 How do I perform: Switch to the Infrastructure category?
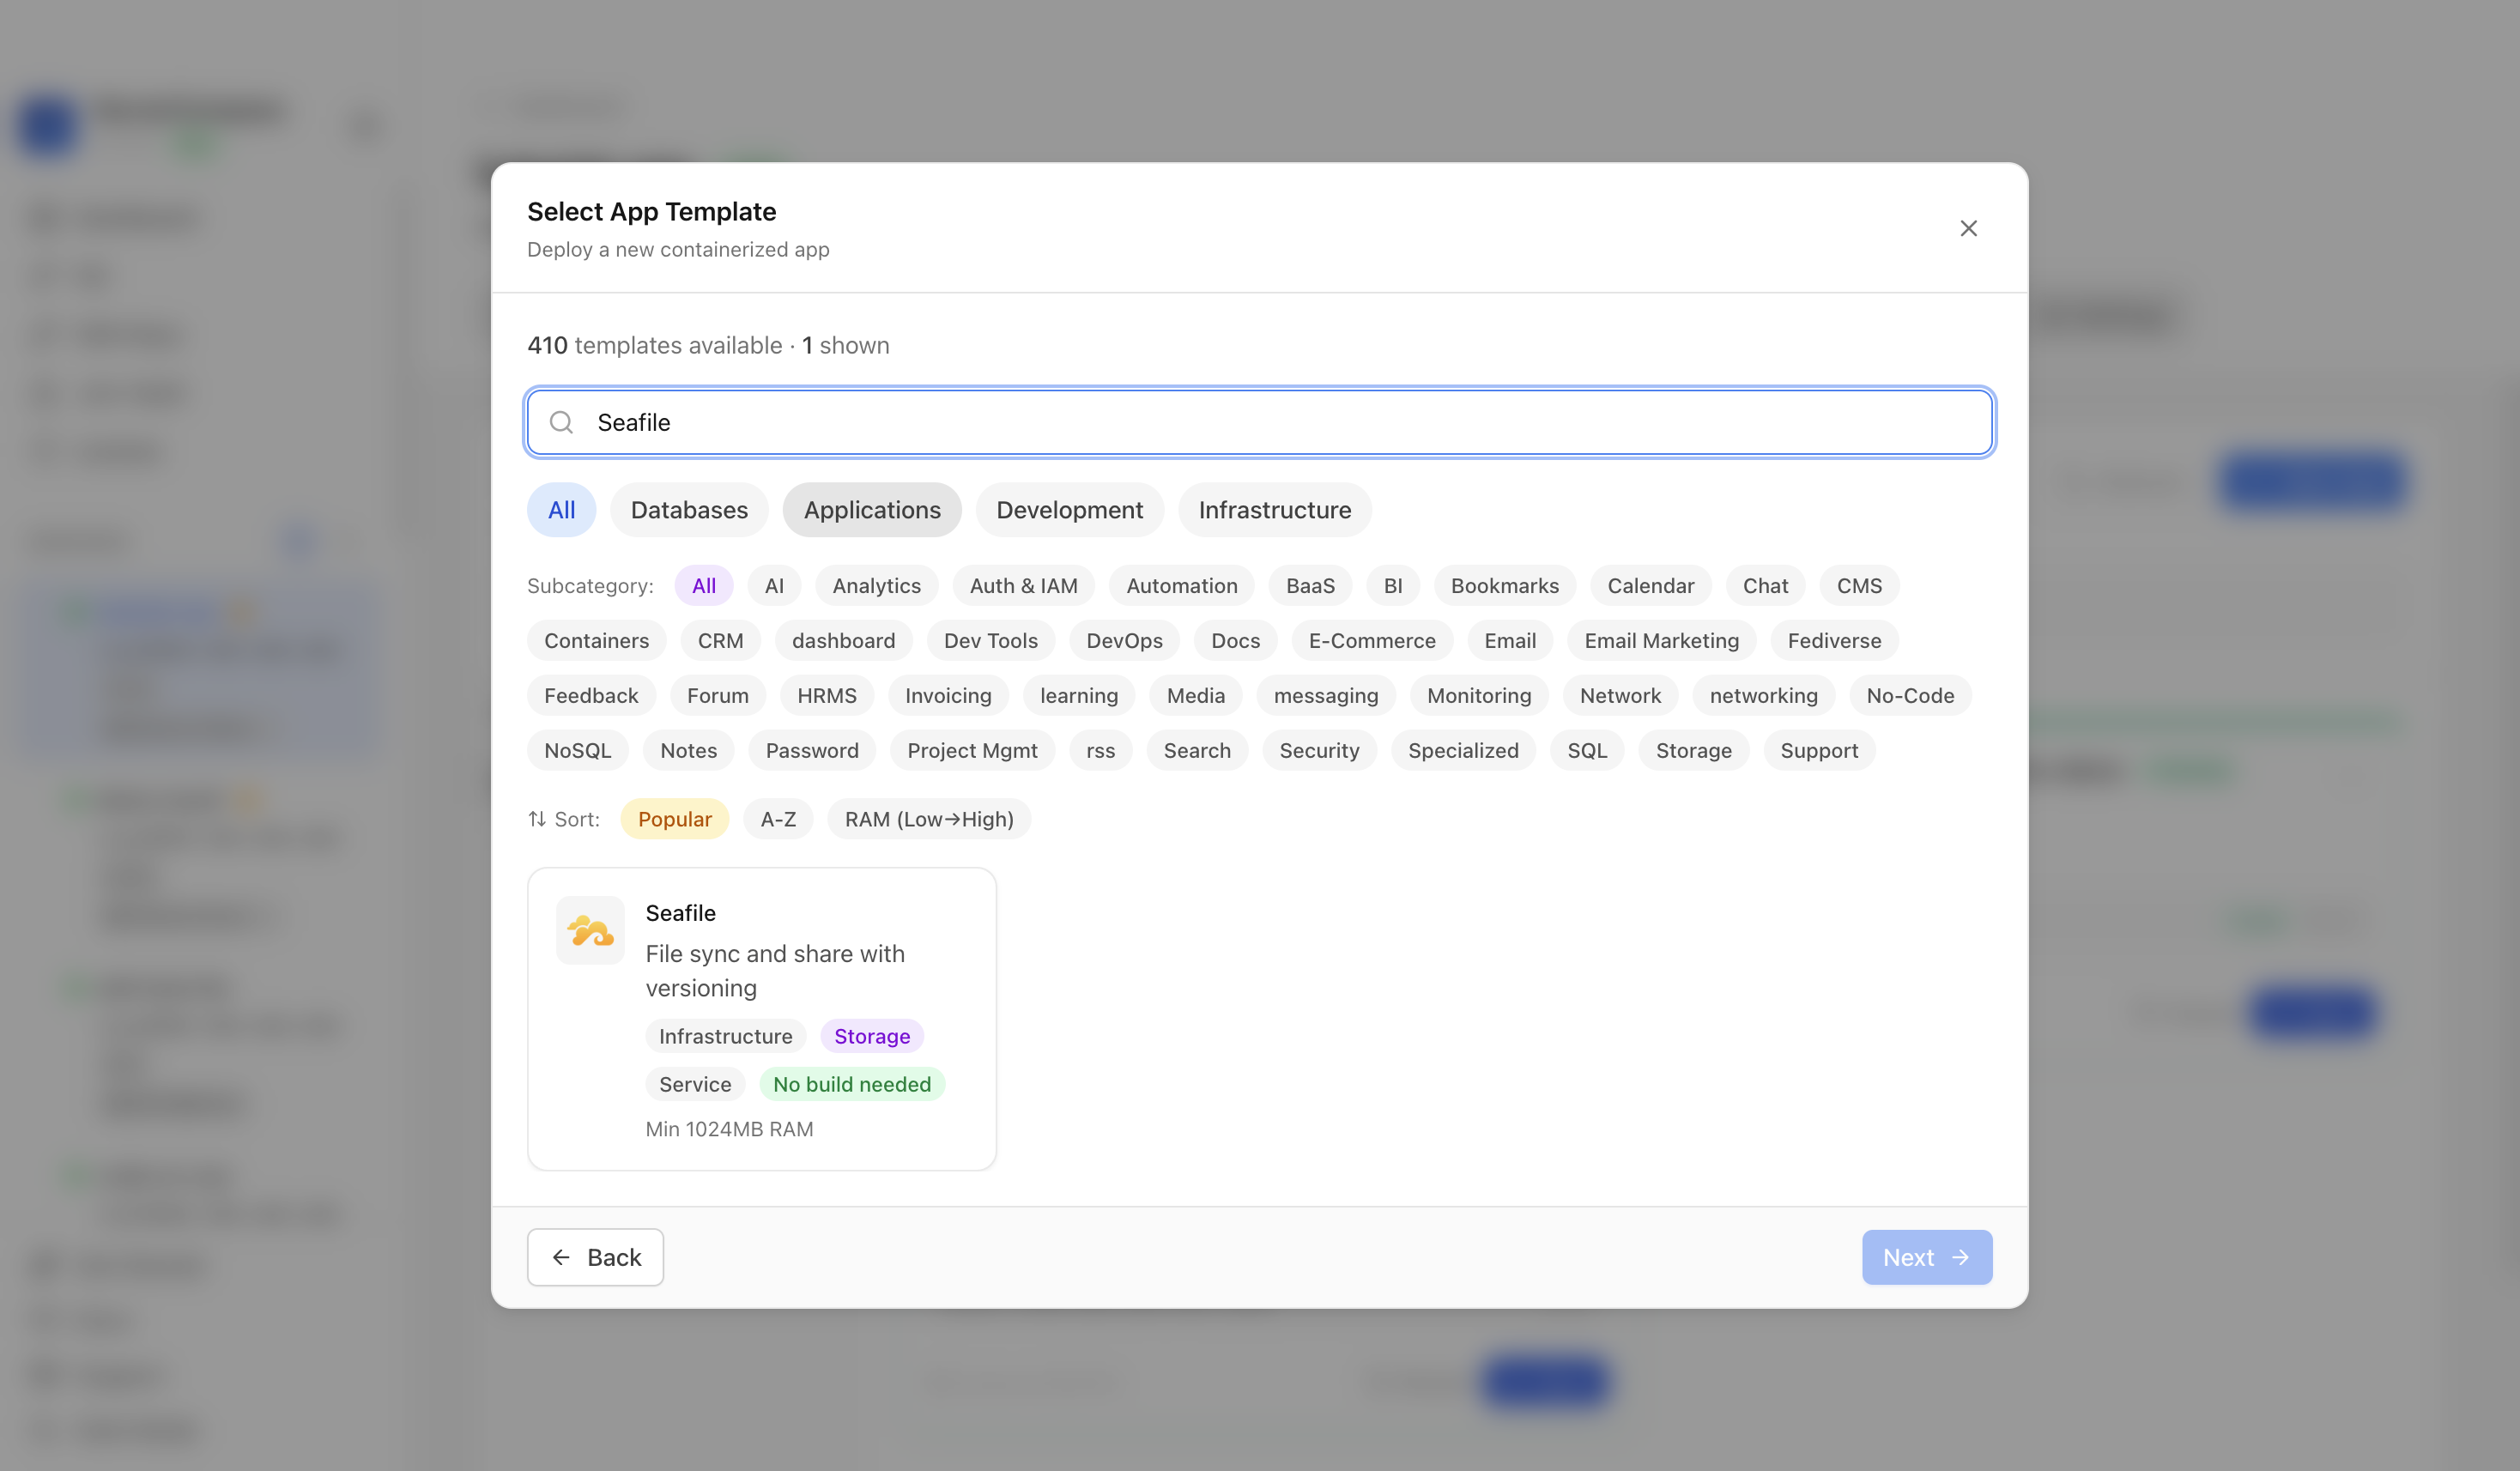pos(1275,510)
